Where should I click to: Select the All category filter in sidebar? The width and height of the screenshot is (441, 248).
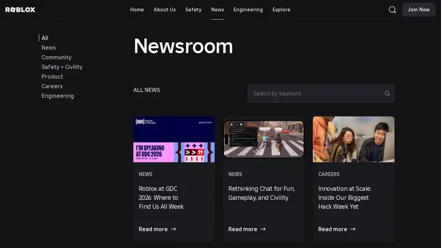point(45,38)
